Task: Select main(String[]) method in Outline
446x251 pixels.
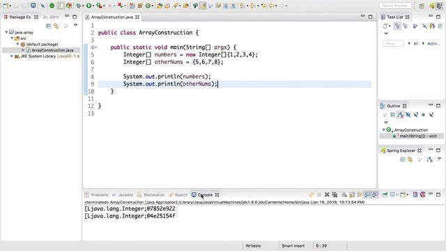Action: (418, 136)
